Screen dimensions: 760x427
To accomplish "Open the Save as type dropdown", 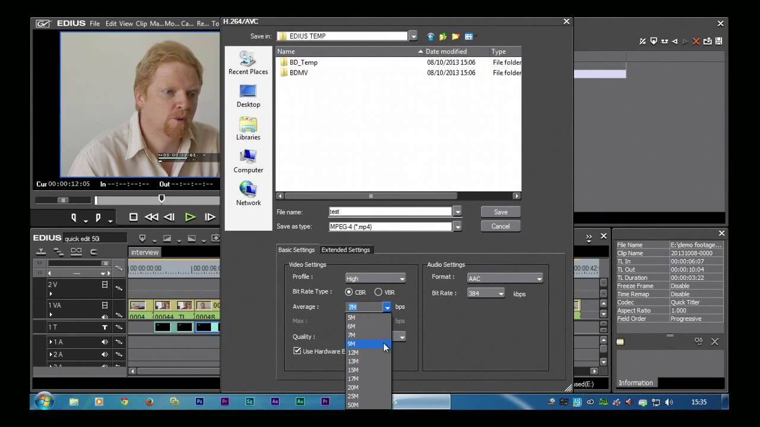I will pos(457,227).
